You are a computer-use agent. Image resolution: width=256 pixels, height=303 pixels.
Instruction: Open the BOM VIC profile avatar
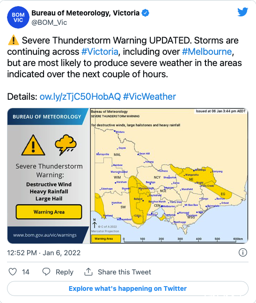point(18,17)
